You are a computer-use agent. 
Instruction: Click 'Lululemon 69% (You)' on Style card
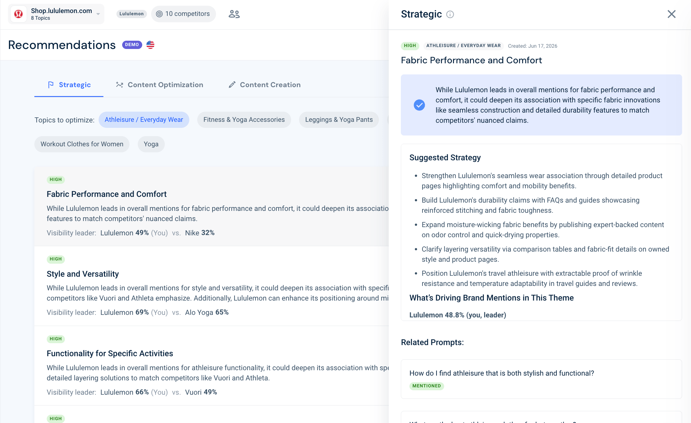(134, 313)
